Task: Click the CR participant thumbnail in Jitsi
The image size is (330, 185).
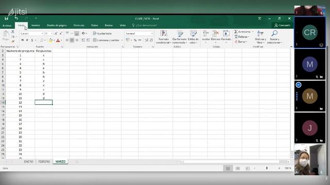Action: tap(310, 32)
